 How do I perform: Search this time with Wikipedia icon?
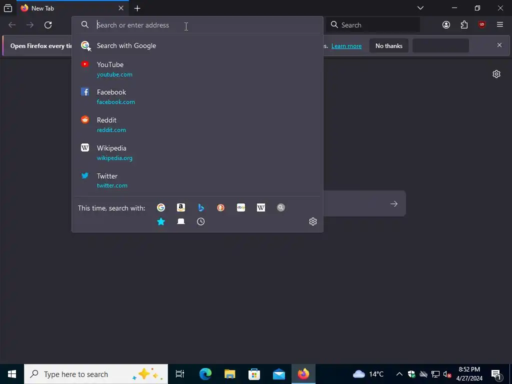pos(261,207)
